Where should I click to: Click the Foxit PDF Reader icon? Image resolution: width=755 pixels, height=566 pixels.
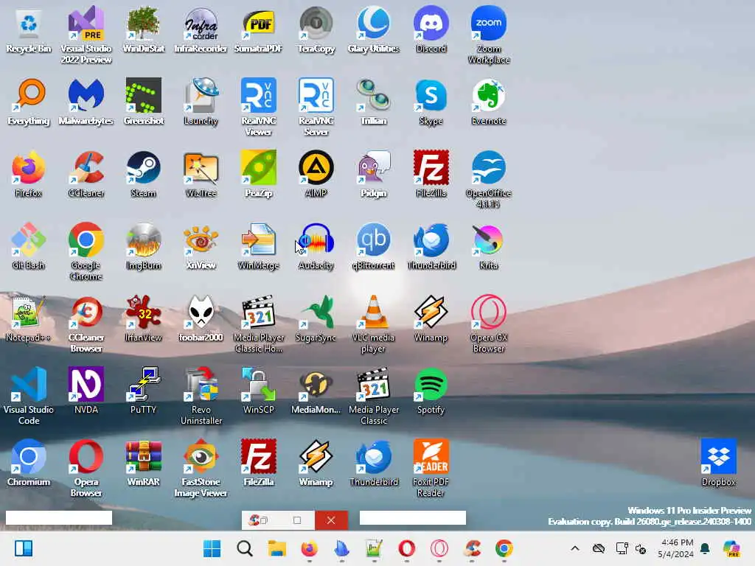[x=431, y=468]
